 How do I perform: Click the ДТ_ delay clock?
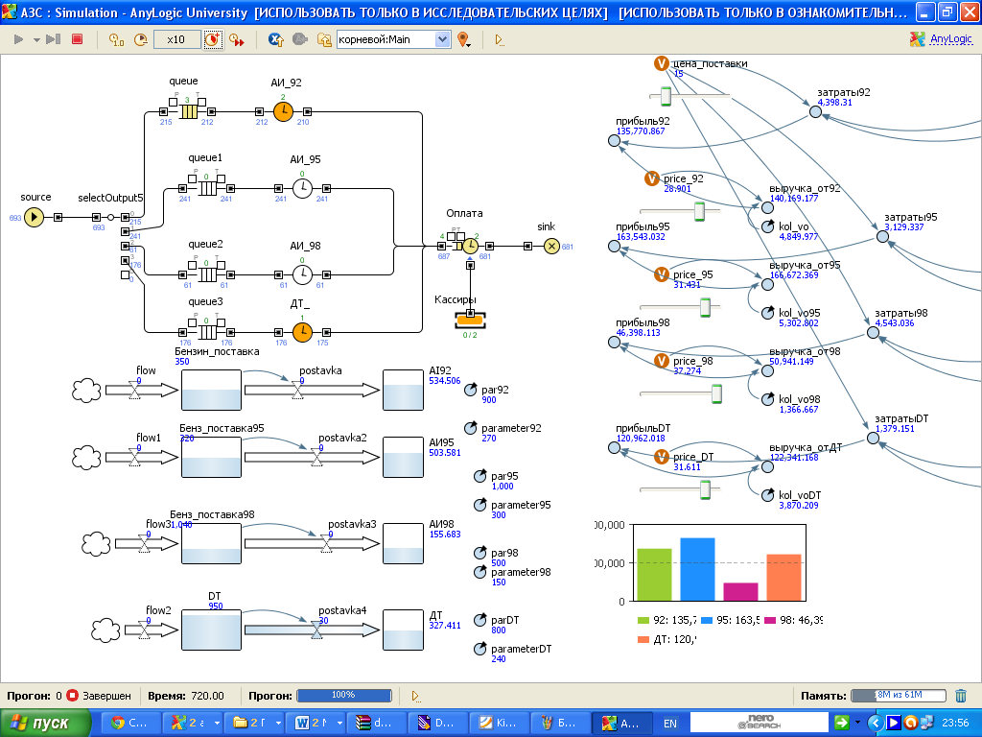302,332
